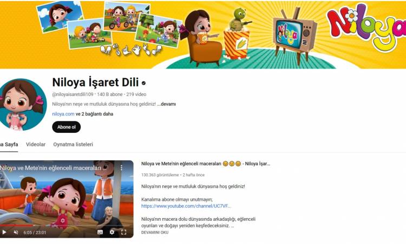Toggle subtitles in the video player
This screenshot has width=406, height=244.
(x=100, y=232)
